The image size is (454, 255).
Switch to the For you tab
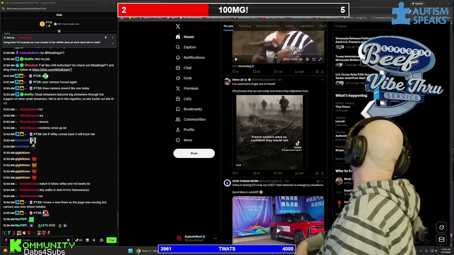point(228,26)
